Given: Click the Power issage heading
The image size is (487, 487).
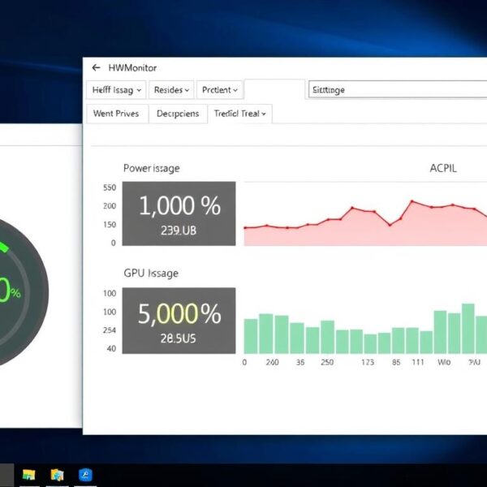Looking at the screenshot, I should click(x=152, y=168).
